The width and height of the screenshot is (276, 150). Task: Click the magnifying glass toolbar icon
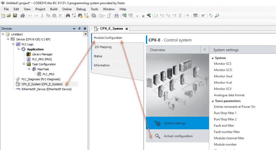[x=217, y=15]
